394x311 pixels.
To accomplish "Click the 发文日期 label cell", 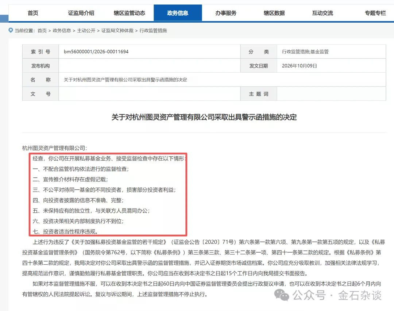I will click(259, 66).
